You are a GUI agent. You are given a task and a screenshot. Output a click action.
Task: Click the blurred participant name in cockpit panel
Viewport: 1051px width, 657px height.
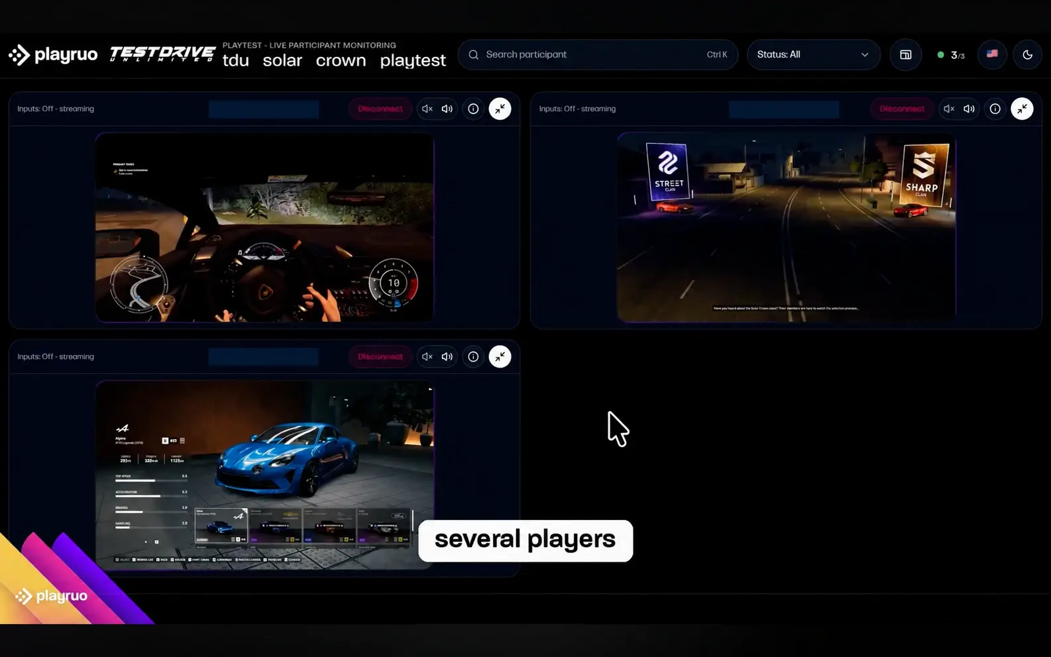[264, 109]
